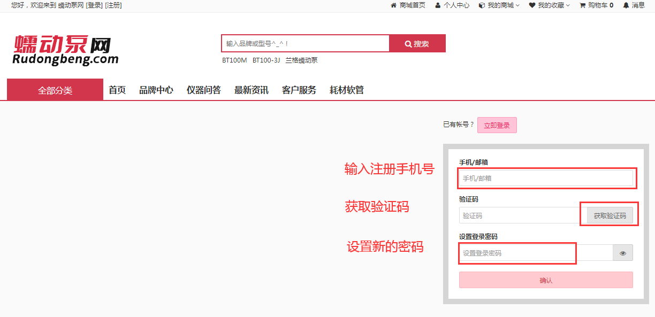The image size is (655, 317).
Task: Click the 确认 confirm button
Action: [x=546, y=280]
